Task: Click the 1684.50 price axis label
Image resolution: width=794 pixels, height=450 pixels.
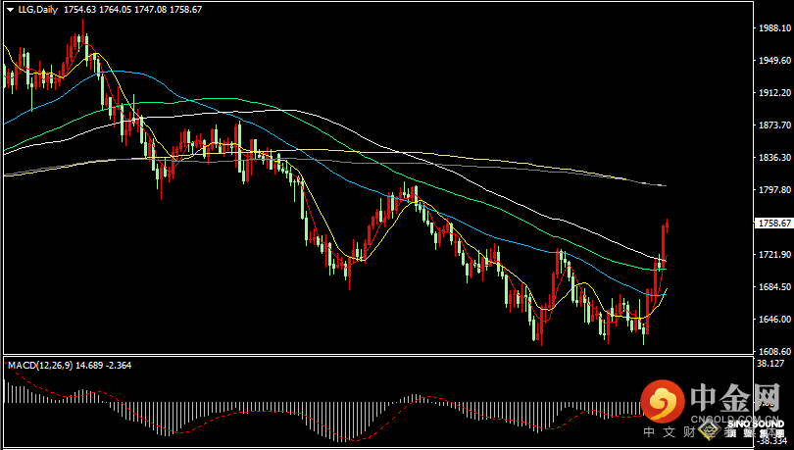Action: pyautogui.click(x=774, y=287)
